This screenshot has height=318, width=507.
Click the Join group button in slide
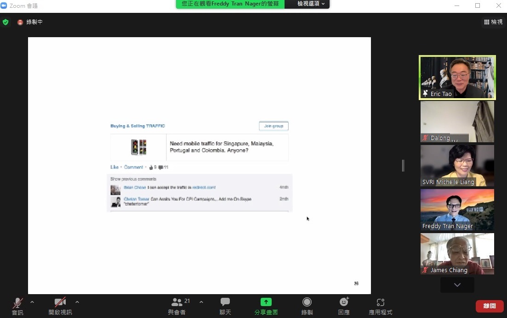273,126
